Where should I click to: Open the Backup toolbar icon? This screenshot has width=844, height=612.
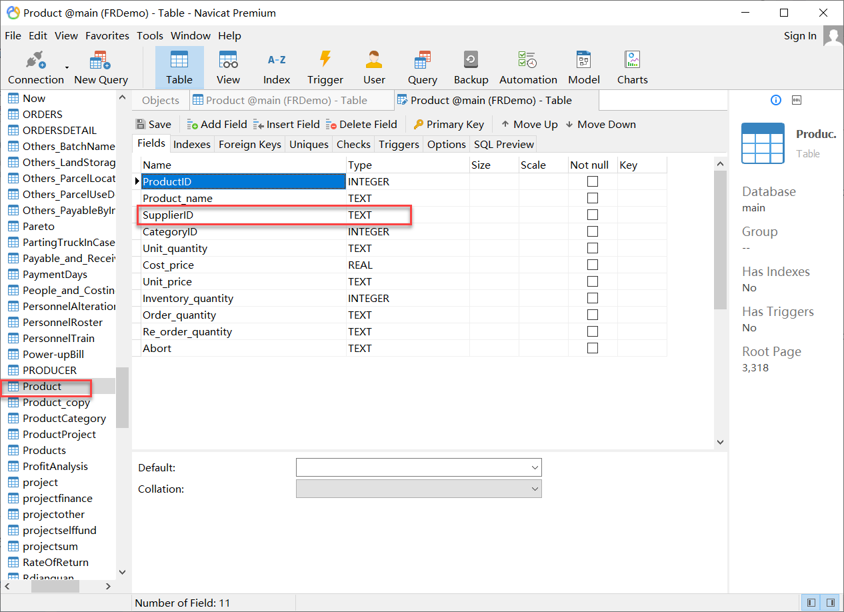coord(471,67)
